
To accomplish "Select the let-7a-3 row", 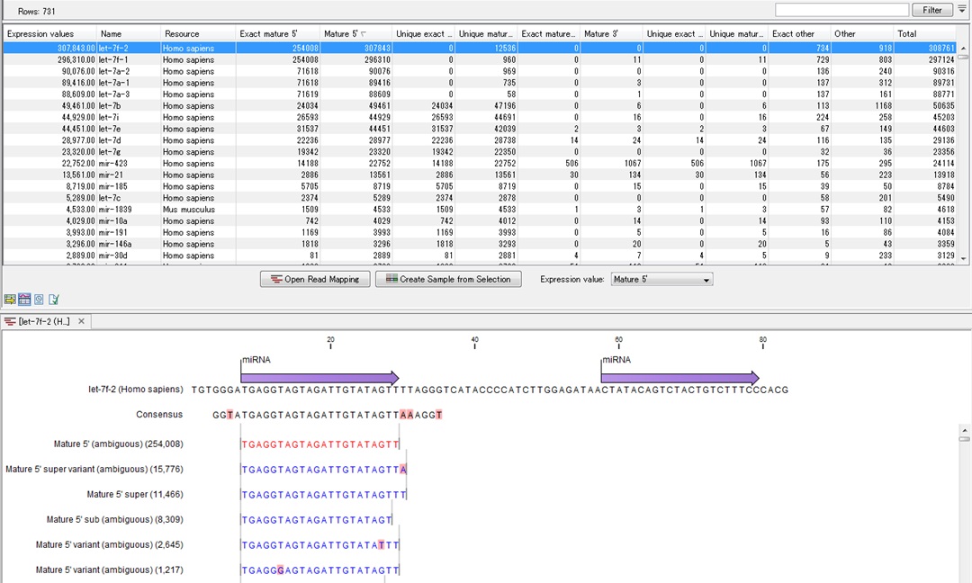I will (x=480, y=94).
